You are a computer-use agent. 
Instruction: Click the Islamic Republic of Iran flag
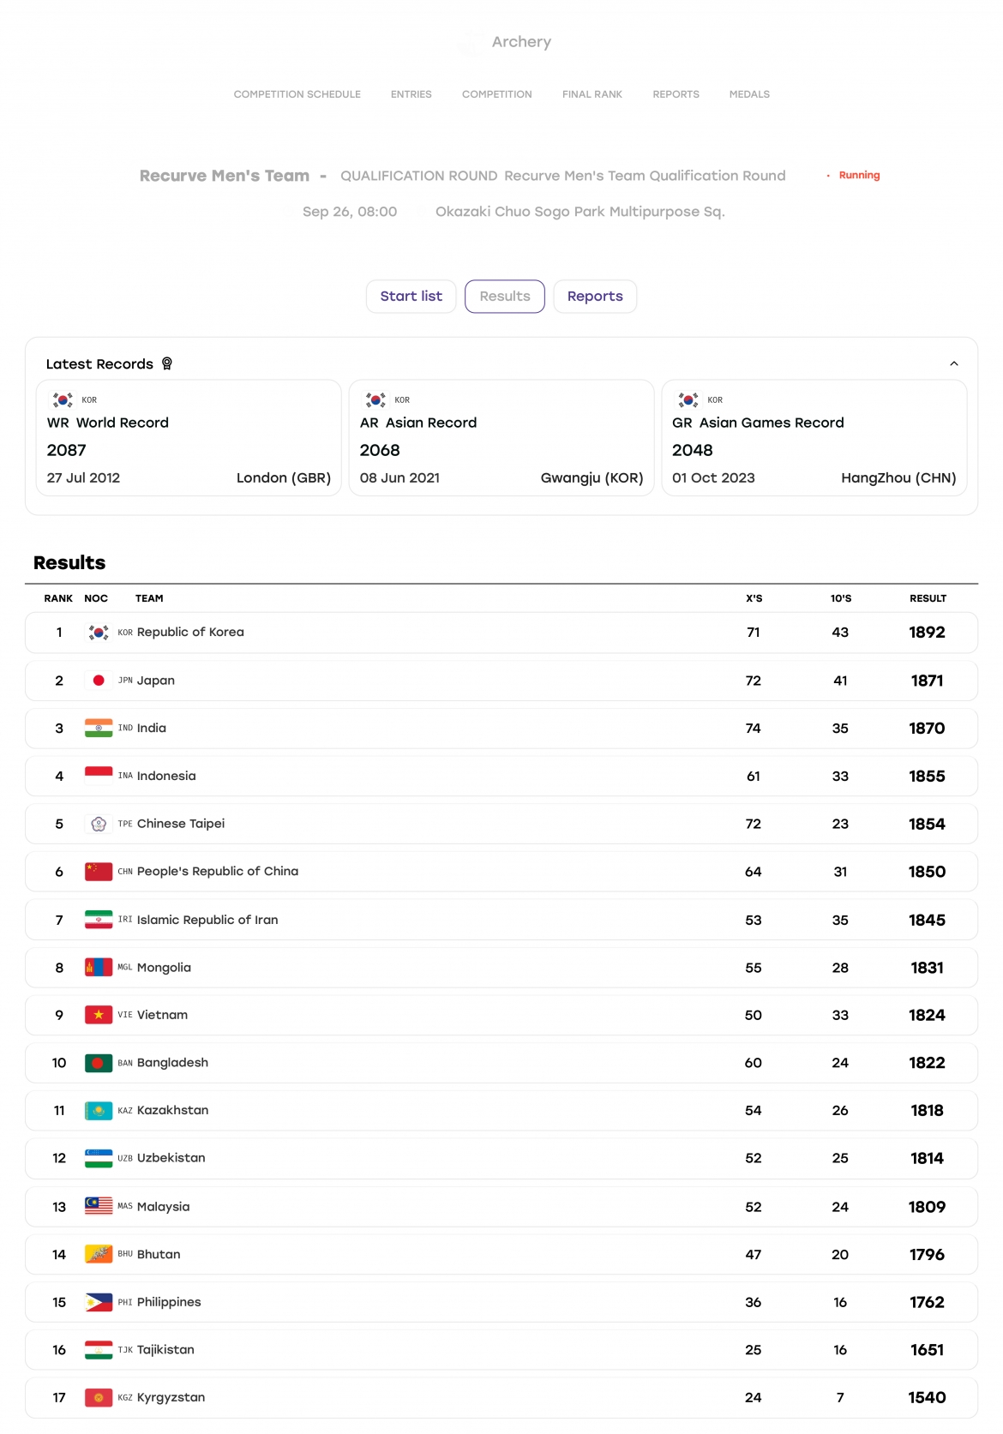click(x=99, y=920)
